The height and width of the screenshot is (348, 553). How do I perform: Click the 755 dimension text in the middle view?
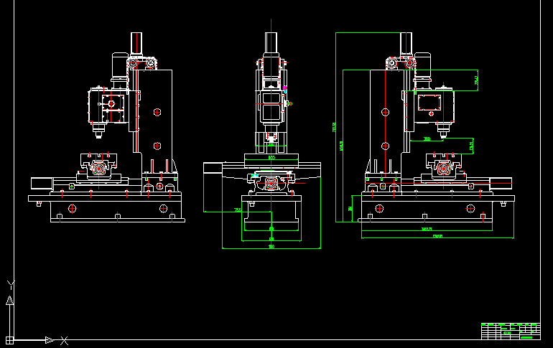(x=237, y=210)
